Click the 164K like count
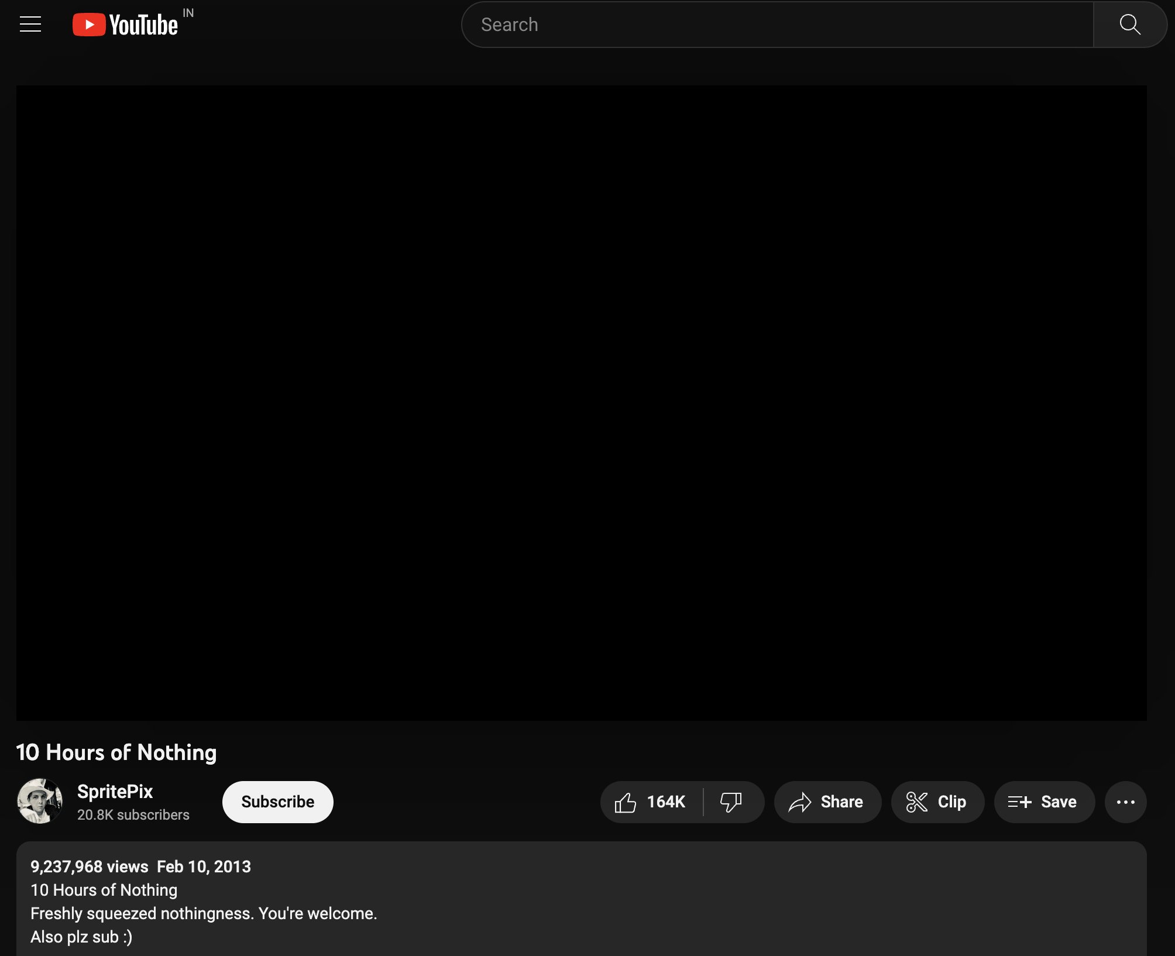The image size is (1175, 956). coord(666,802)
